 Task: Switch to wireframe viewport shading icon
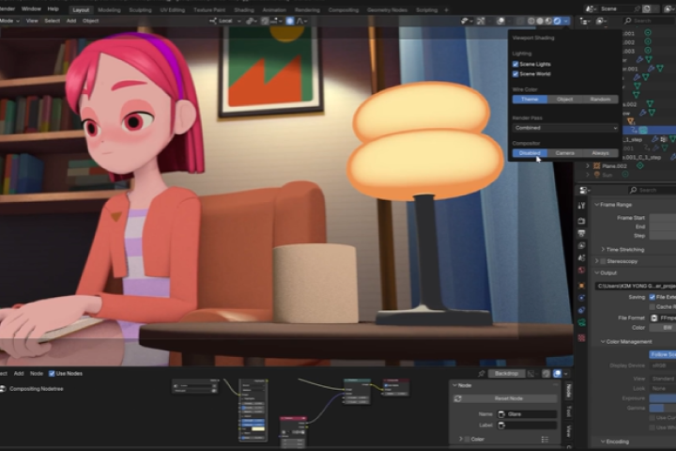[x=530, y=20]
